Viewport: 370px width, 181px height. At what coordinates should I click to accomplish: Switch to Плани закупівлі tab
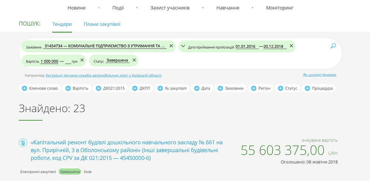102,24
